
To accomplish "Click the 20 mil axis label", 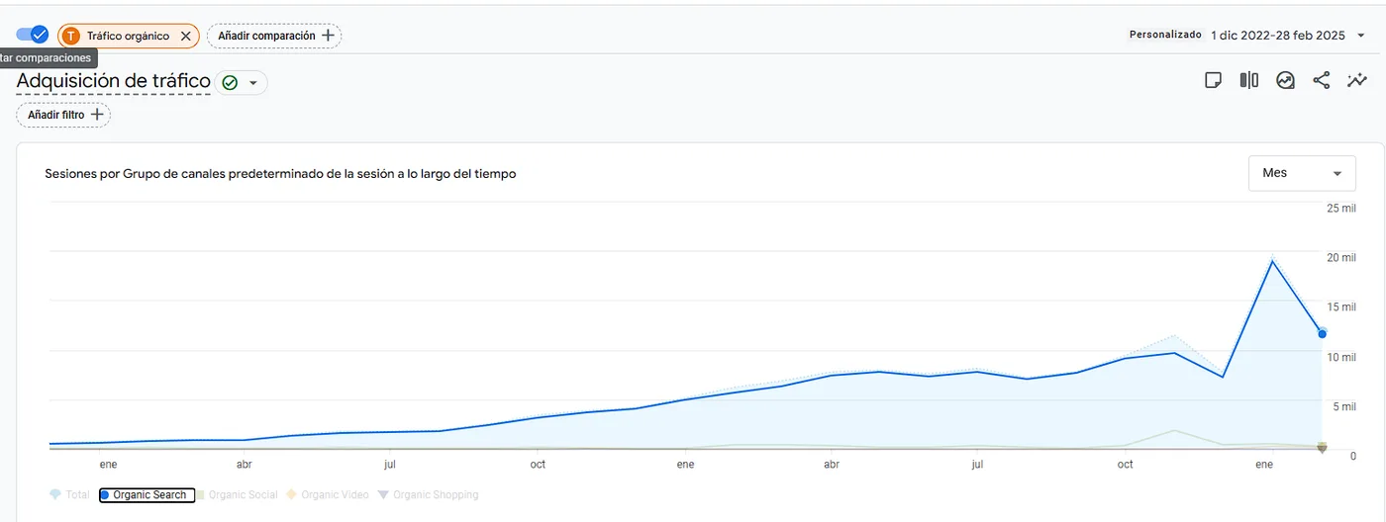I will (x=1341, y=258).
